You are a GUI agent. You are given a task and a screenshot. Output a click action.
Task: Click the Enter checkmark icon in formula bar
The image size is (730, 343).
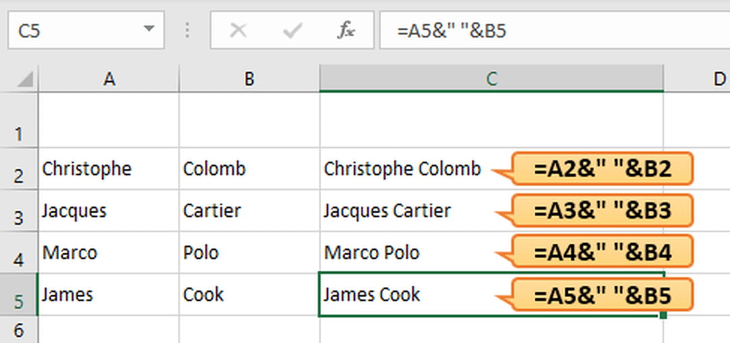[293, 30]
